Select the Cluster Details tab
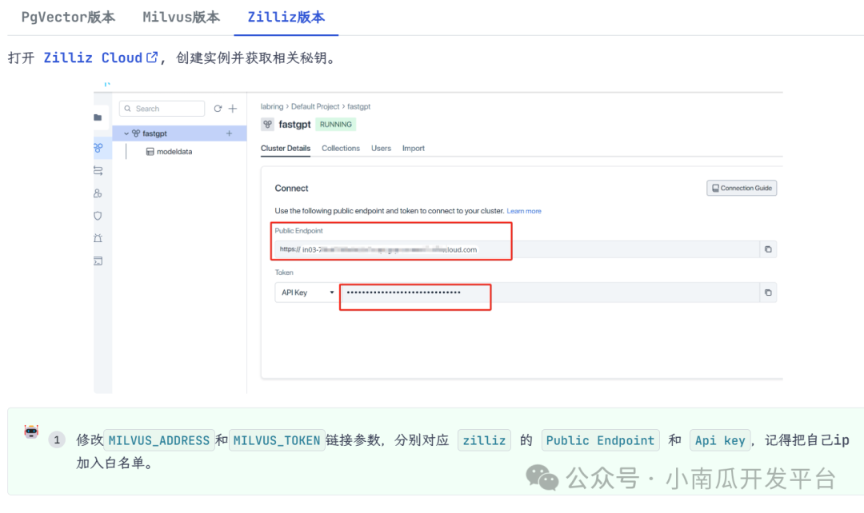 pyautogui.click(x=286, y=149)
